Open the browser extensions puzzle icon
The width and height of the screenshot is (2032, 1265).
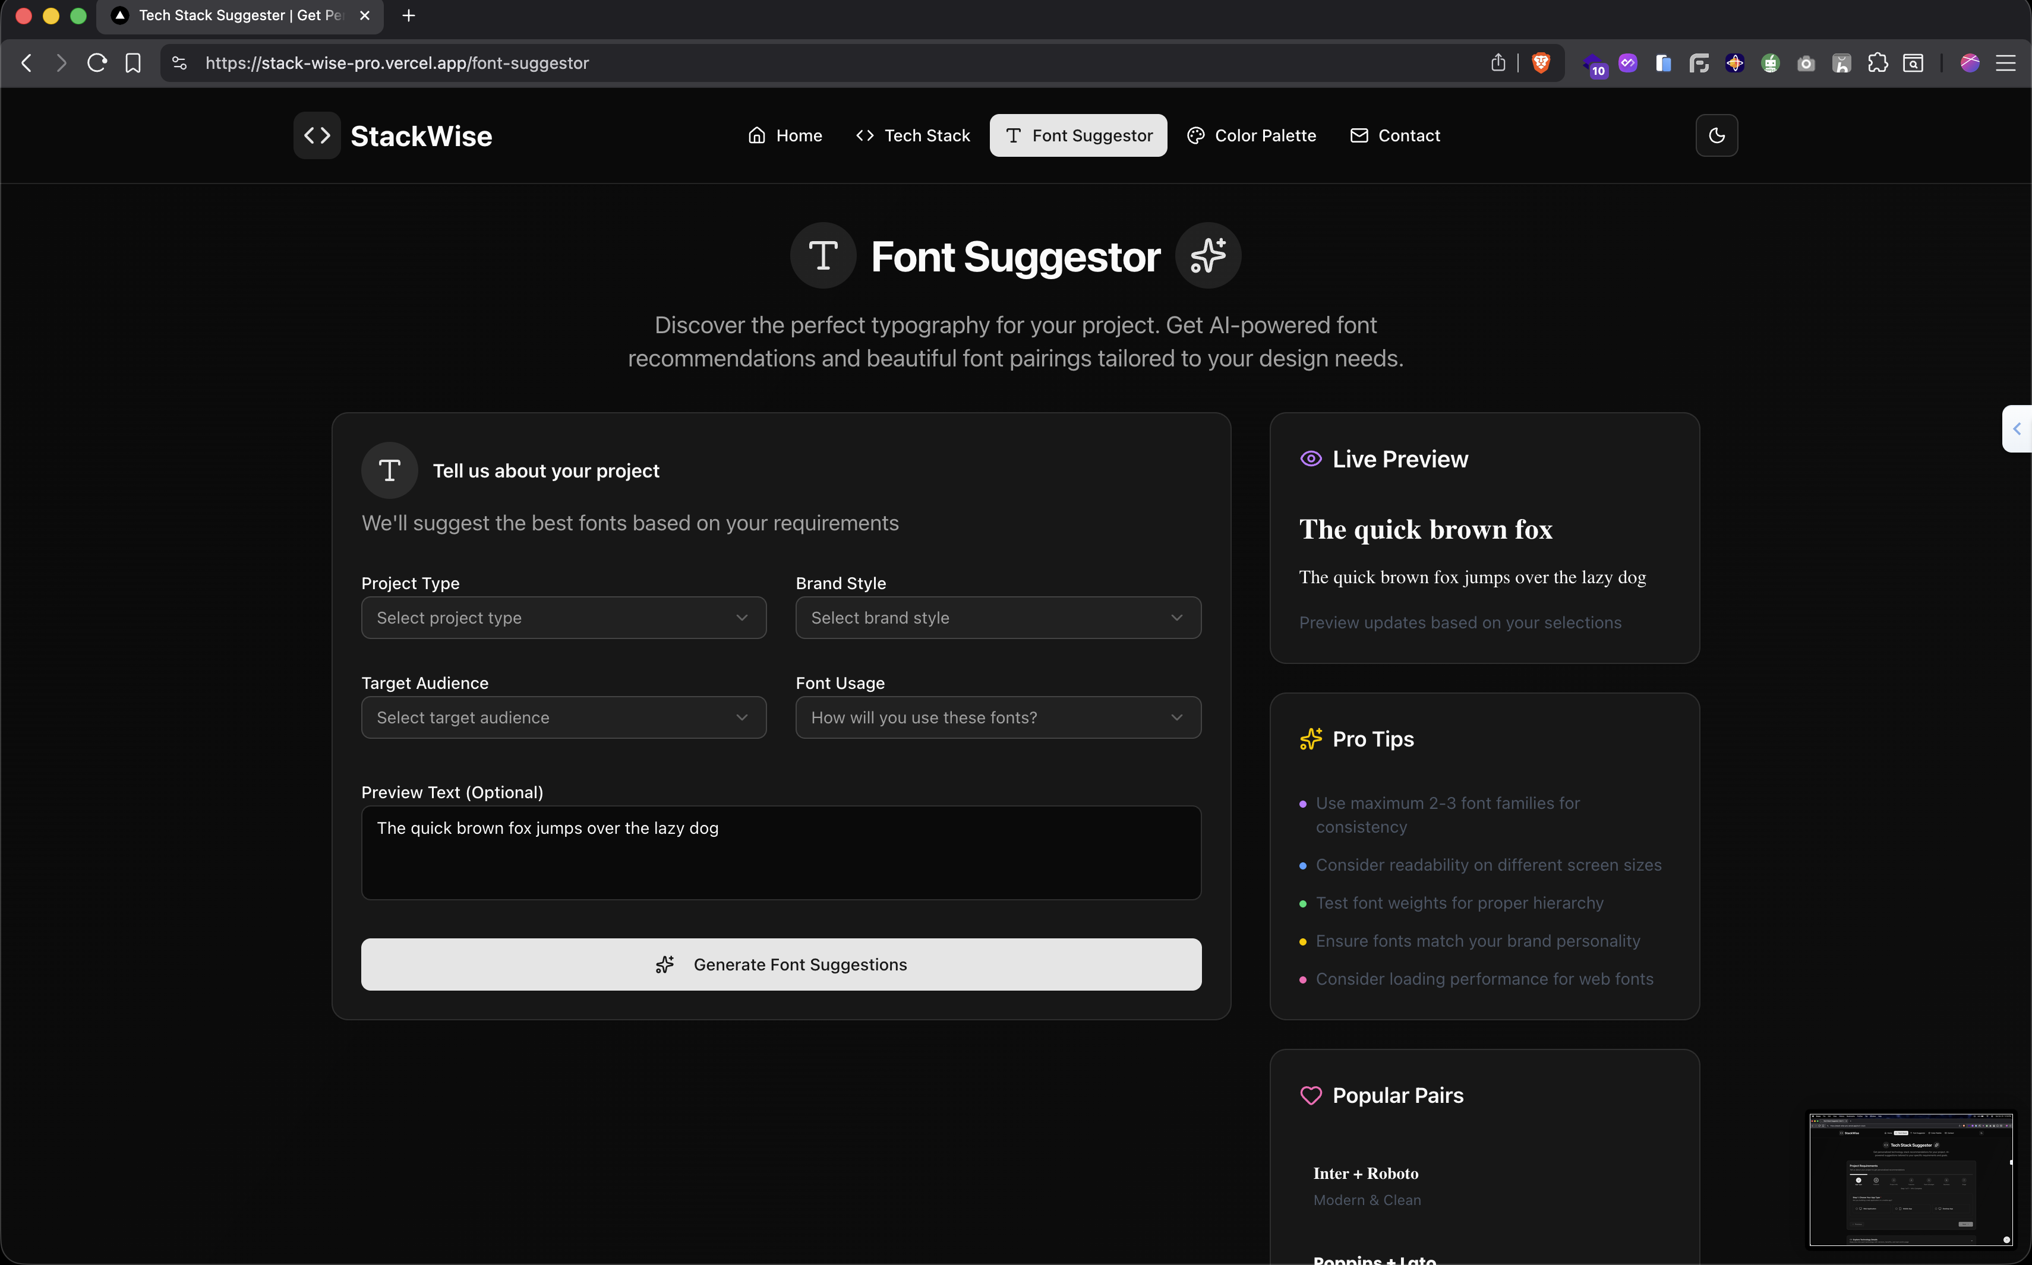[1877, 63]
